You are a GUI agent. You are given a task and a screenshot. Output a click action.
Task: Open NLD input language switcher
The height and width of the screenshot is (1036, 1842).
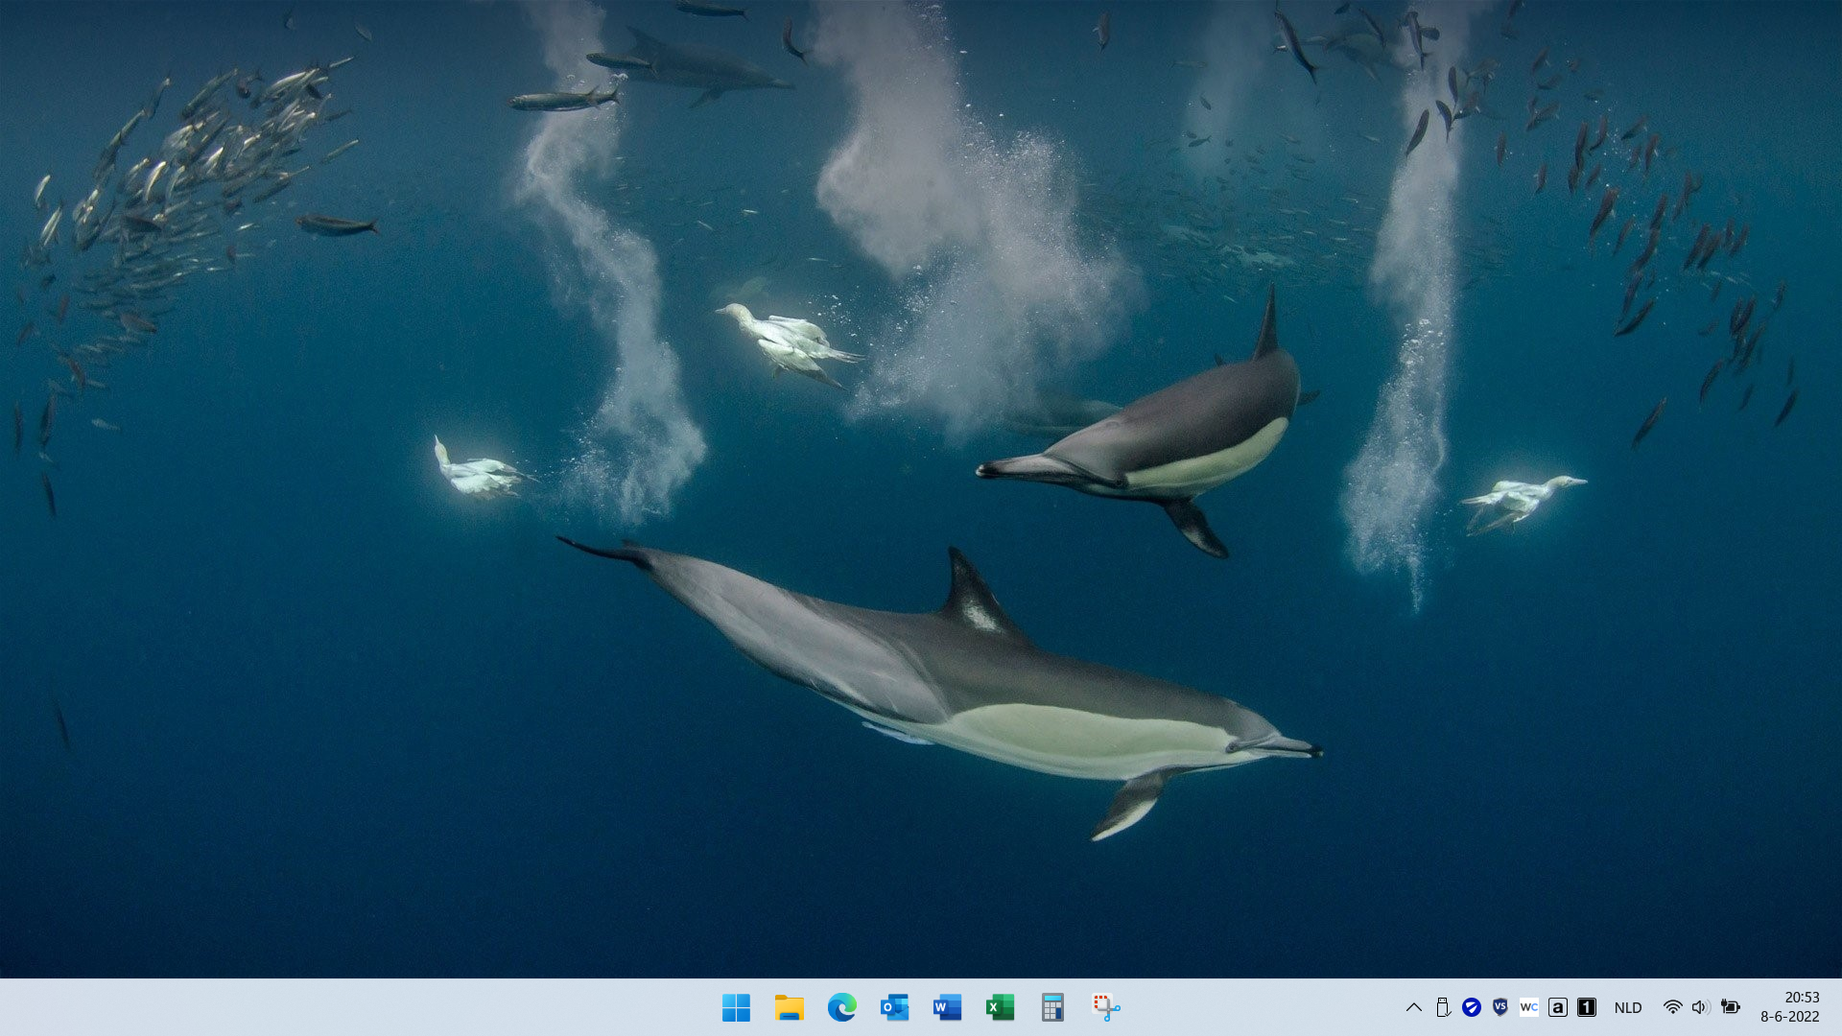point(1627,1007)
